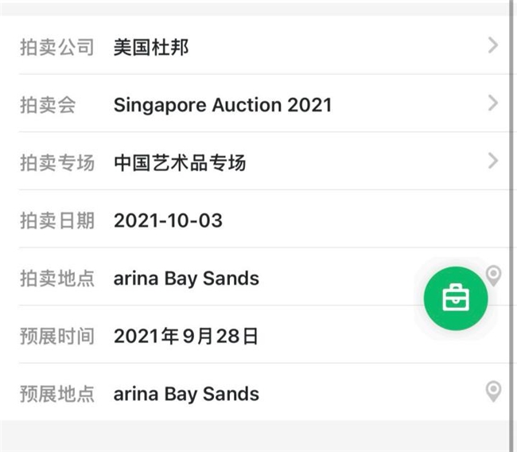Open auction company 美国杜邦
This screenshot has height=452, width=517.
pos(151,47)
